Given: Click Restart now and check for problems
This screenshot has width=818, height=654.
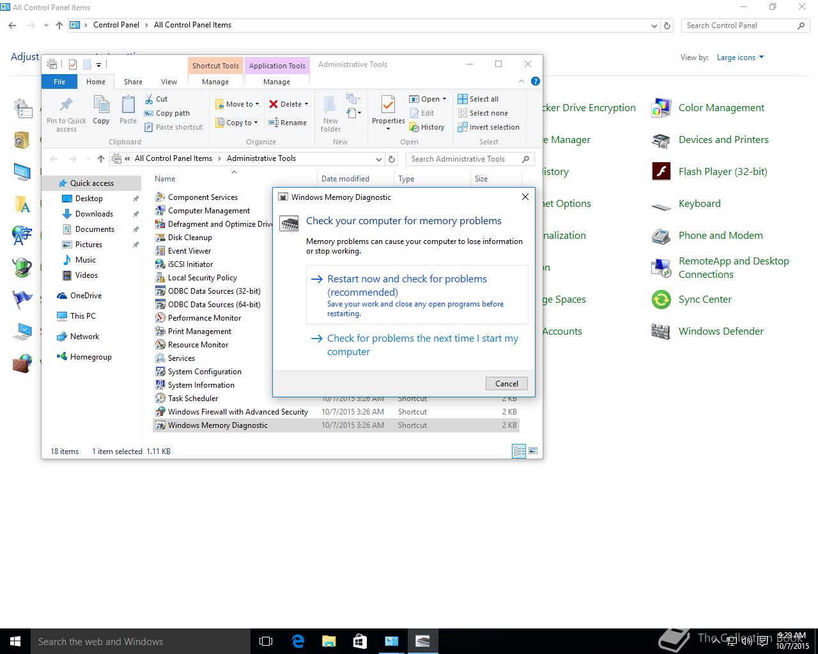Looking at the screenshot, I should (x=417, y=295).
